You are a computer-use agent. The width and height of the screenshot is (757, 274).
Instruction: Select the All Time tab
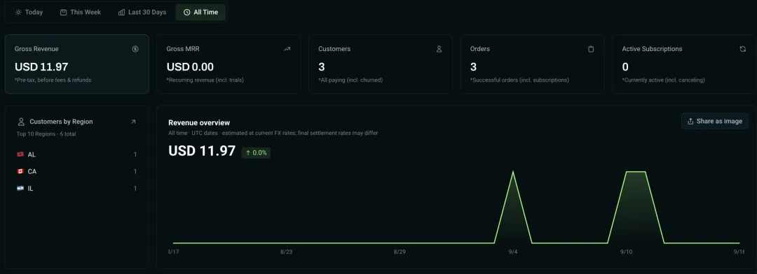[200, 12]
